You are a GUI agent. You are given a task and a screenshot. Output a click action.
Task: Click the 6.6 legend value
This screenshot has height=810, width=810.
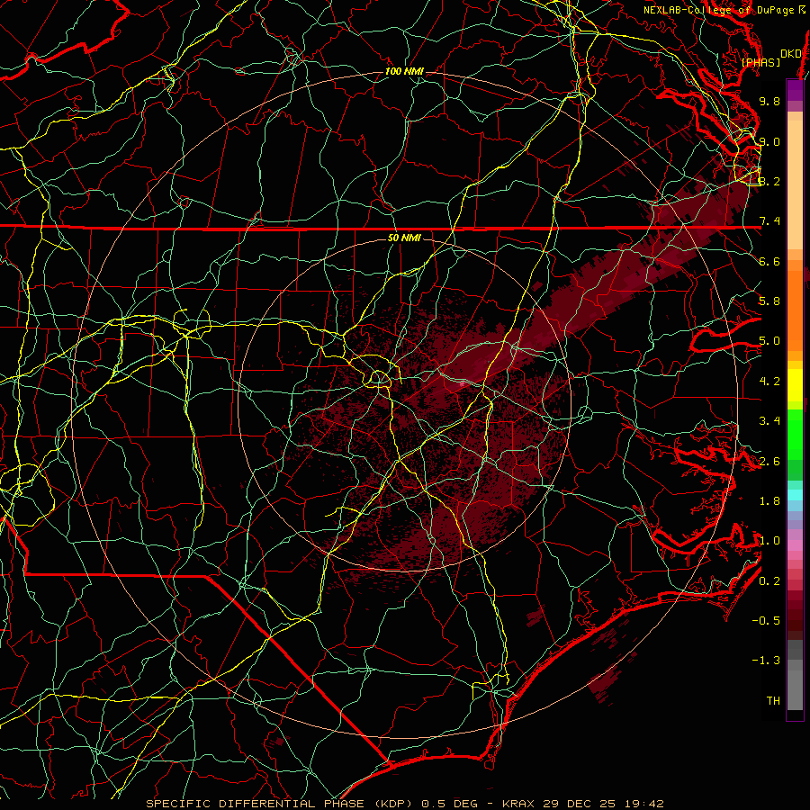click(x=769, y=261)
